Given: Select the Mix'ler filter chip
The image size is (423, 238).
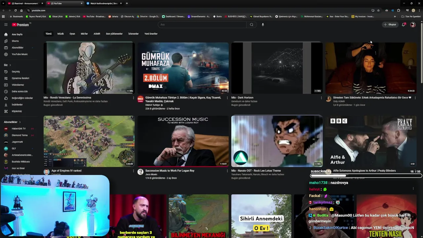Looking at the screenshot, I should (x=84, y=34).
